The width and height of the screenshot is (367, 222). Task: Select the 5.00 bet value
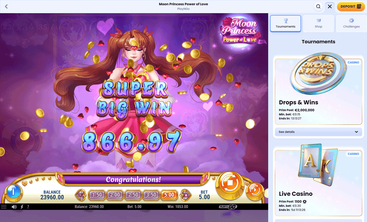(x=169, y=195)
